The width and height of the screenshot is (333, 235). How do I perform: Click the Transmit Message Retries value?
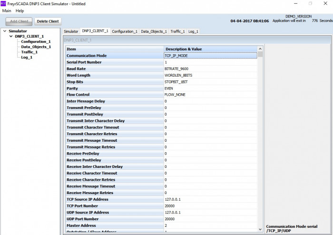pyautogui.click(x=210, y=147)
